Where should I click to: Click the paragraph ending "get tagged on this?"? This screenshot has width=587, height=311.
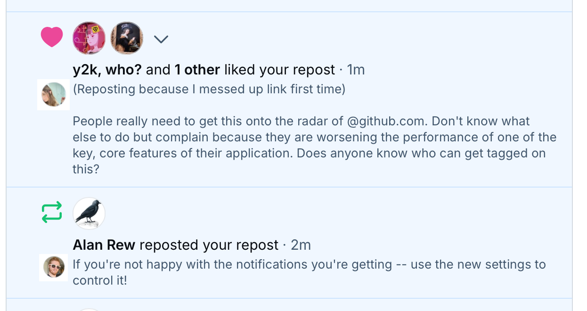coord(314,145)
